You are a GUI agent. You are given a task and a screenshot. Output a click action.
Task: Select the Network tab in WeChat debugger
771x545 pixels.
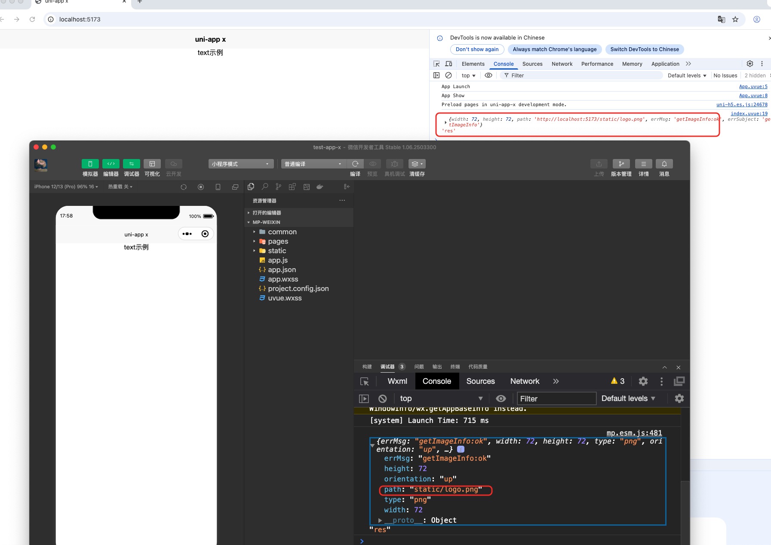pyautogui.click(x=525, y=381)
